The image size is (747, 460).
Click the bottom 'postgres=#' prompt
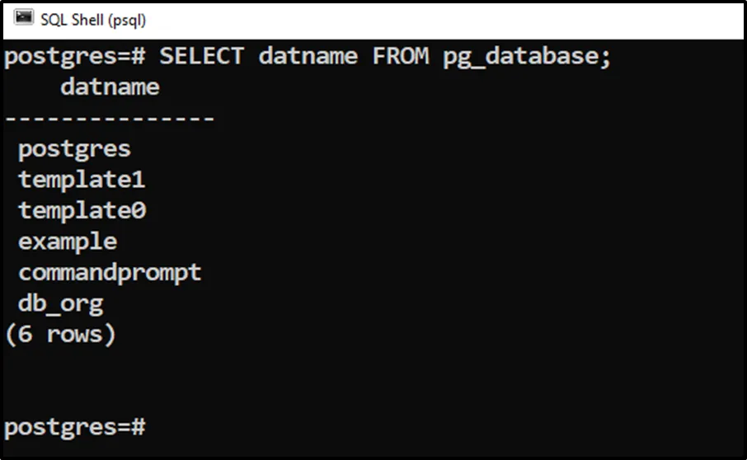point(75,427)
